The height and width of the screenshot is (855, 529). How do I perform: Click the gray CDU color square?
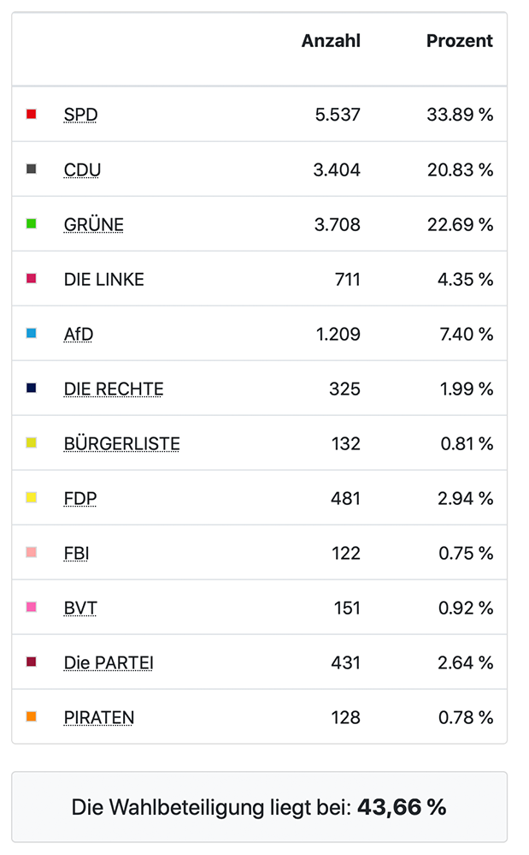tap(32, 169)
